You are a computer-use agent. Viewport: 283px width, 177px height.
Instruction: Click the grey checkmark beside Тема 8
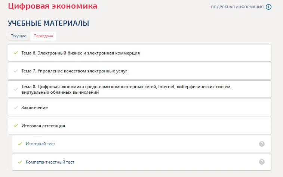click(x=16, y=89)
